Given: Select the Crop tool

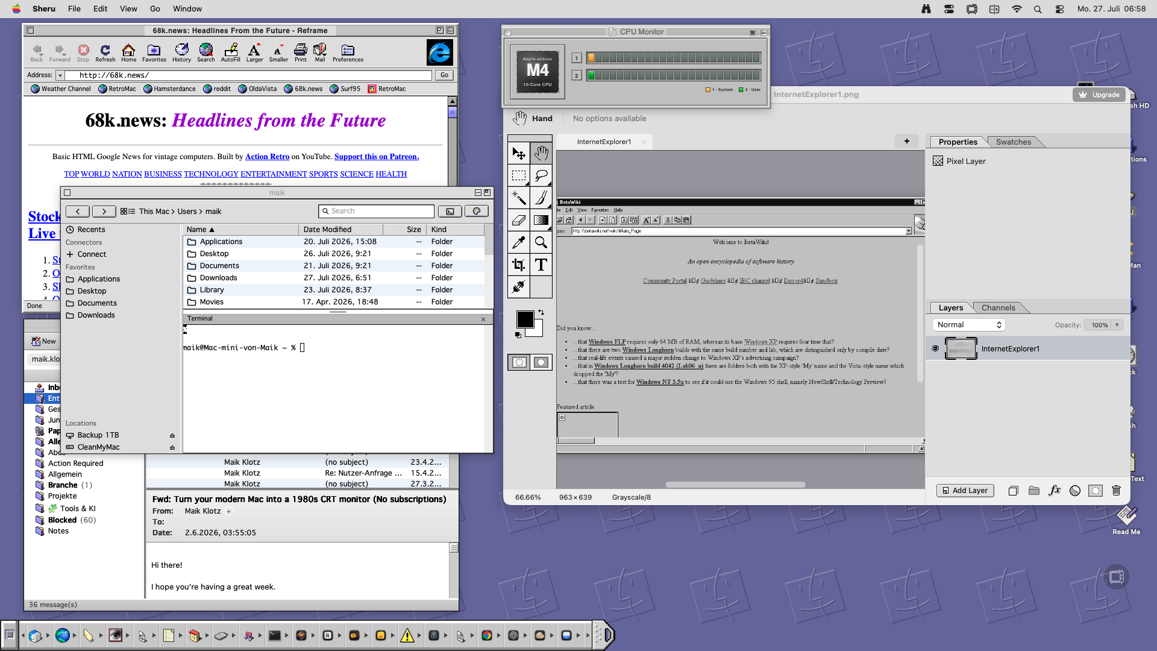Looking at the screenshot, I should (519, 265).
